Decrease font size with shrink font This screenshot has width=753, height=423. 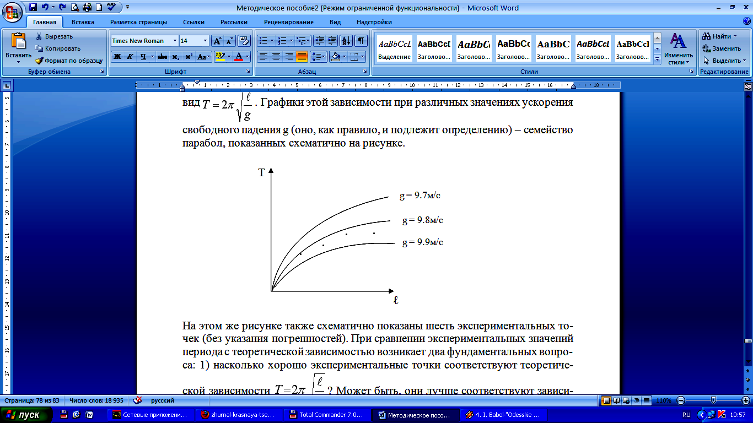point(229,41)
